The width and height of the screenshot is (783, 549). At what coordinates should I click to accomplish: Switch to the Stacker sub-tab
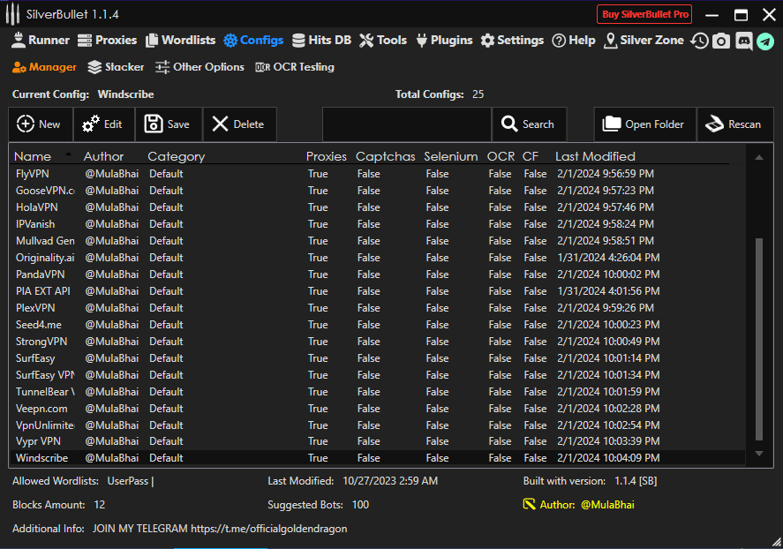point(116,67)
